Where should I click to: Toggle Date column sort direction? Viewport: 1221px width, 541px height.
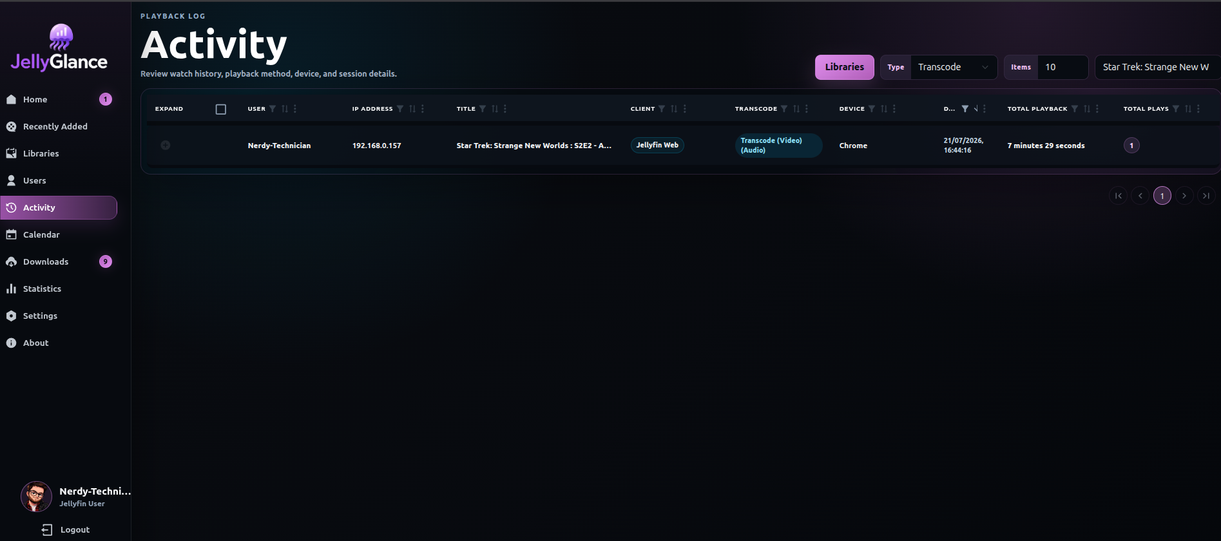tap(976, 109)
